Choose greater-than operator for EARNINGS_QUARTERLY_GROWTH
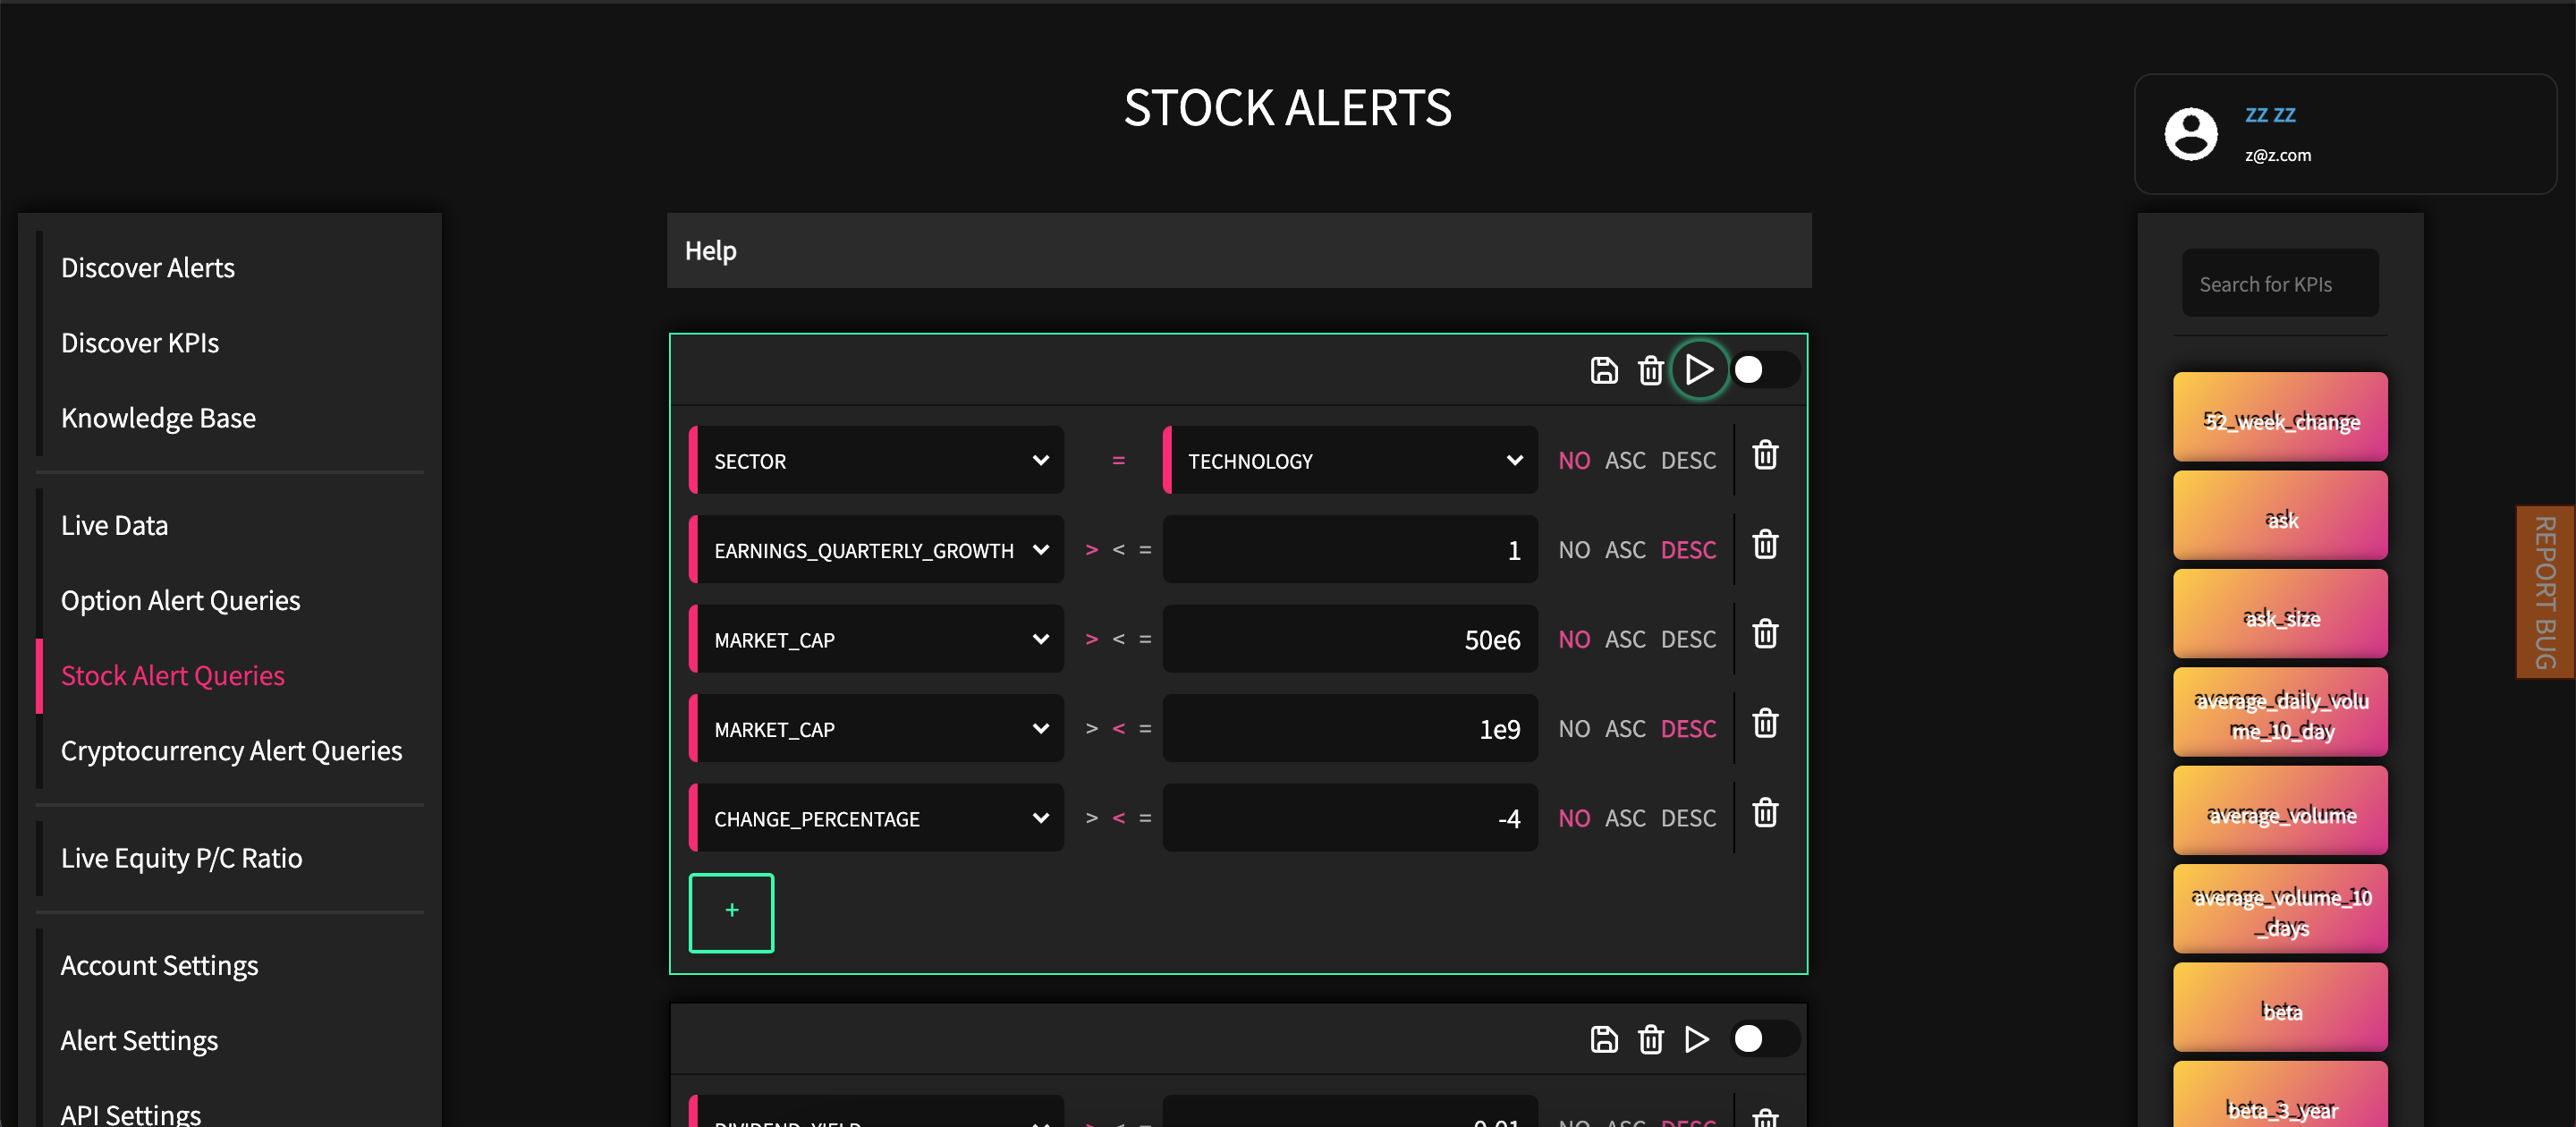This screenshot has width=2576, height=1127. coord(1092,549)
